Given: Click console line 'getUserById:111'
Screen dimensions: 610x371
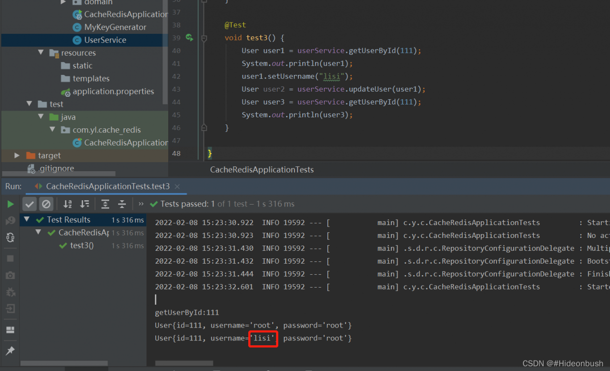Looking at the screenshot, I should [x=187, y=313].
